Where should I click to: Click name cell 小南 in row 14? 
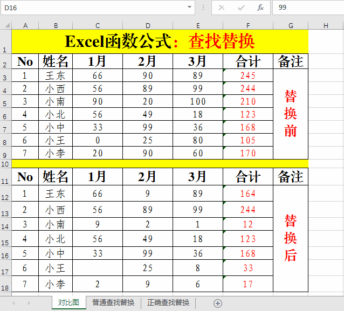click(56, 224)
